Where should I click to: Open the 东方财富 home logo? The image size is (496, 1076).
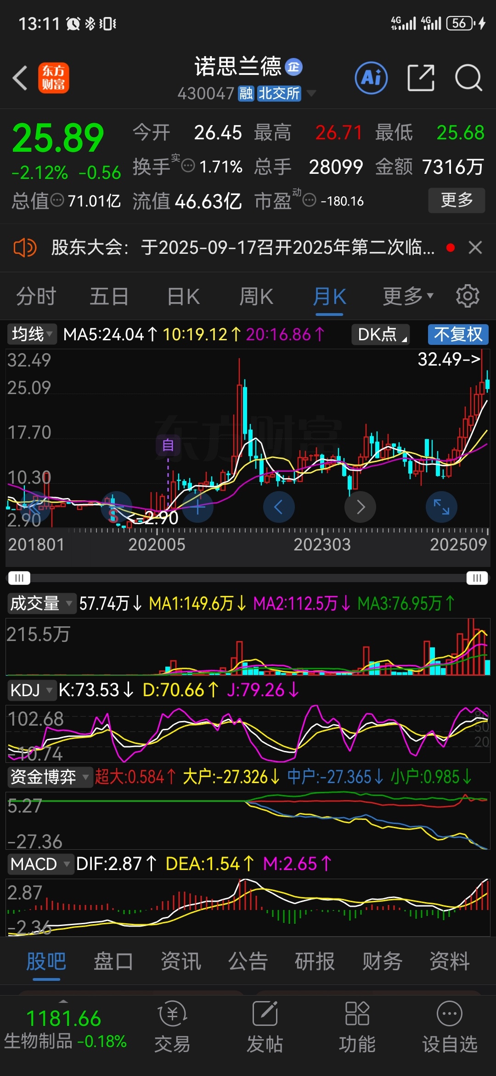53,78
